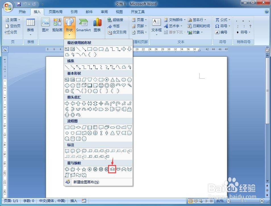Viewport: 271px width, 206px height.
Task: Click the Office button logo
Action: [8, 7]
